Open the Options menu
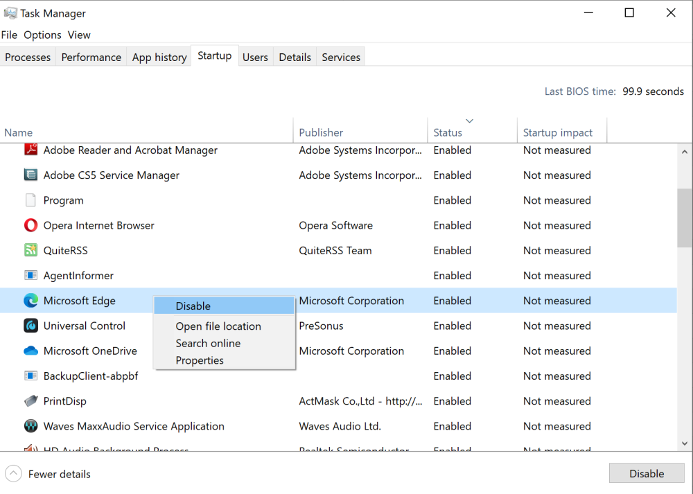693x494 pixels. 42,35
